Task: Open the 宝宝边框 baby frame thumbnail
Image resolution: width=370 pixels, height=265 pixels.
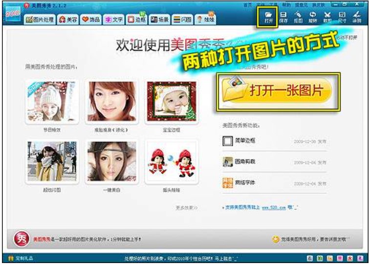Action: [172, 102]
